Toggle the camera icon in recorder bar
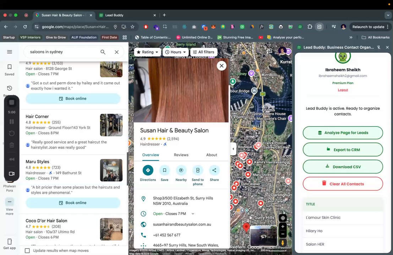This screenshot has width=393, height=255. click(x=11, y=174)
